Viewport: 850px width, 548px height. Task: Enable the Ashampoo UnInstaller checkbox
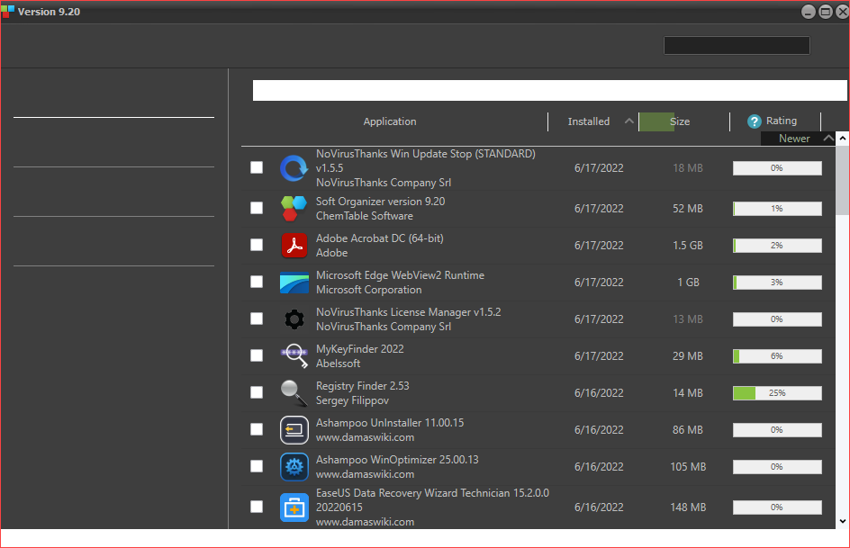coord(257,429)
